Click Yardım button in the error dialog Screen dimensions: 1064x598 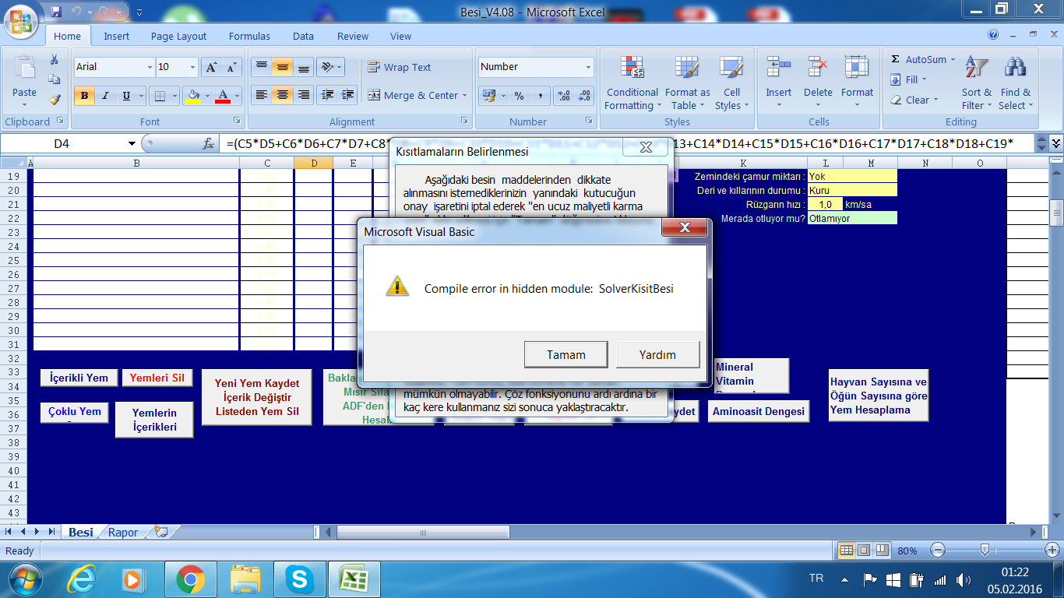tap(657, 354)
